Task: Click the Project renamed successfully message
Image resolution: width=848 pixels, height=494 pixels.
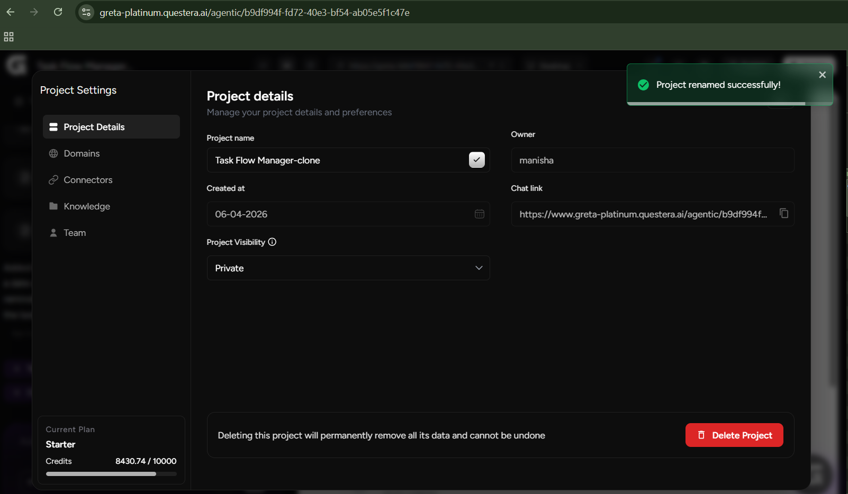Action: pos(718,85)
